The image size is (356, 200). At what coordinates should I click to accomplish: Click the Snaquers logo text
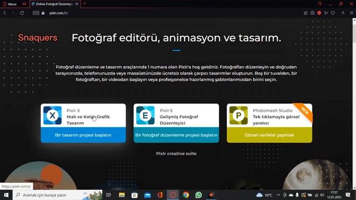click(38, 38)
